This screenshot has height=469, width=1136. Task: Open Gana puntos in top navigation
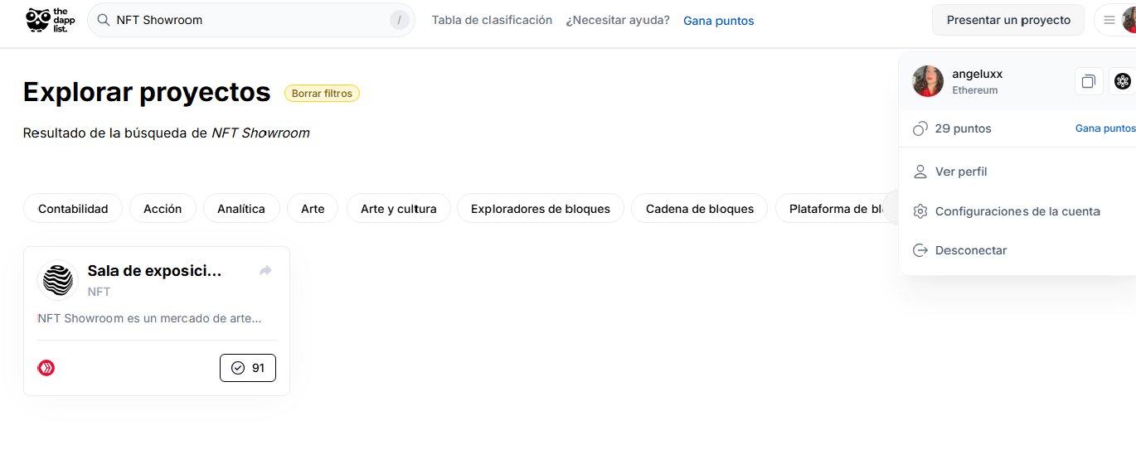pos(718,21)
